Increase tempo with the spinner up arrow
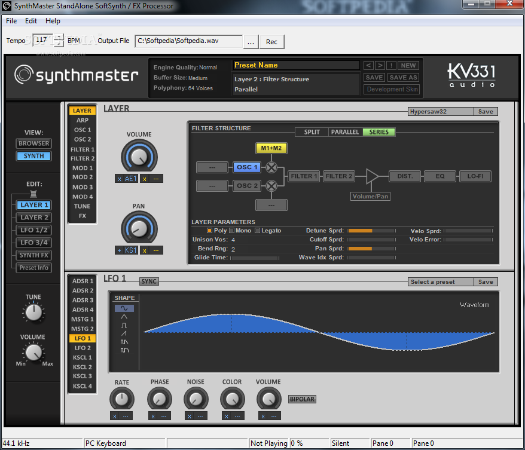This screenshot has width=525, height=450. 59,37
